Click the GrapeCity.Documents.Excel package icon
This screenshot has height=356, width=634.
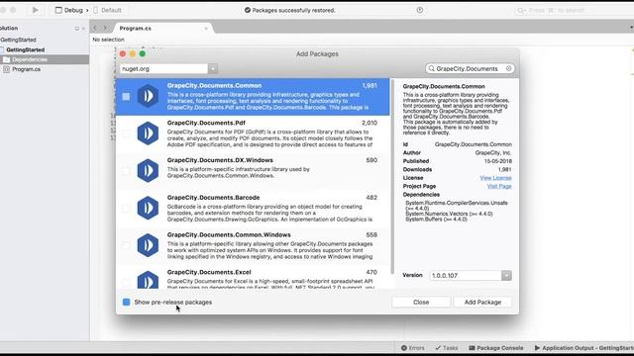[x=148, y=279]
